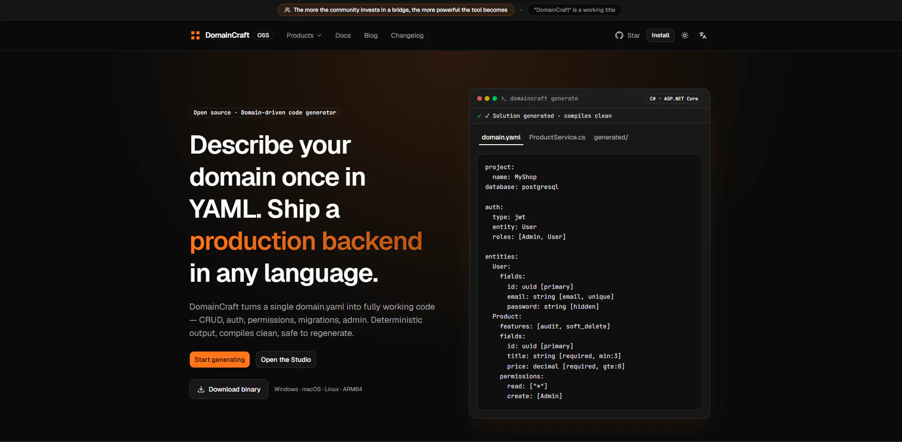Click the yellow dot in the code window header
902x442 pixels.
(x=487, y=98)
